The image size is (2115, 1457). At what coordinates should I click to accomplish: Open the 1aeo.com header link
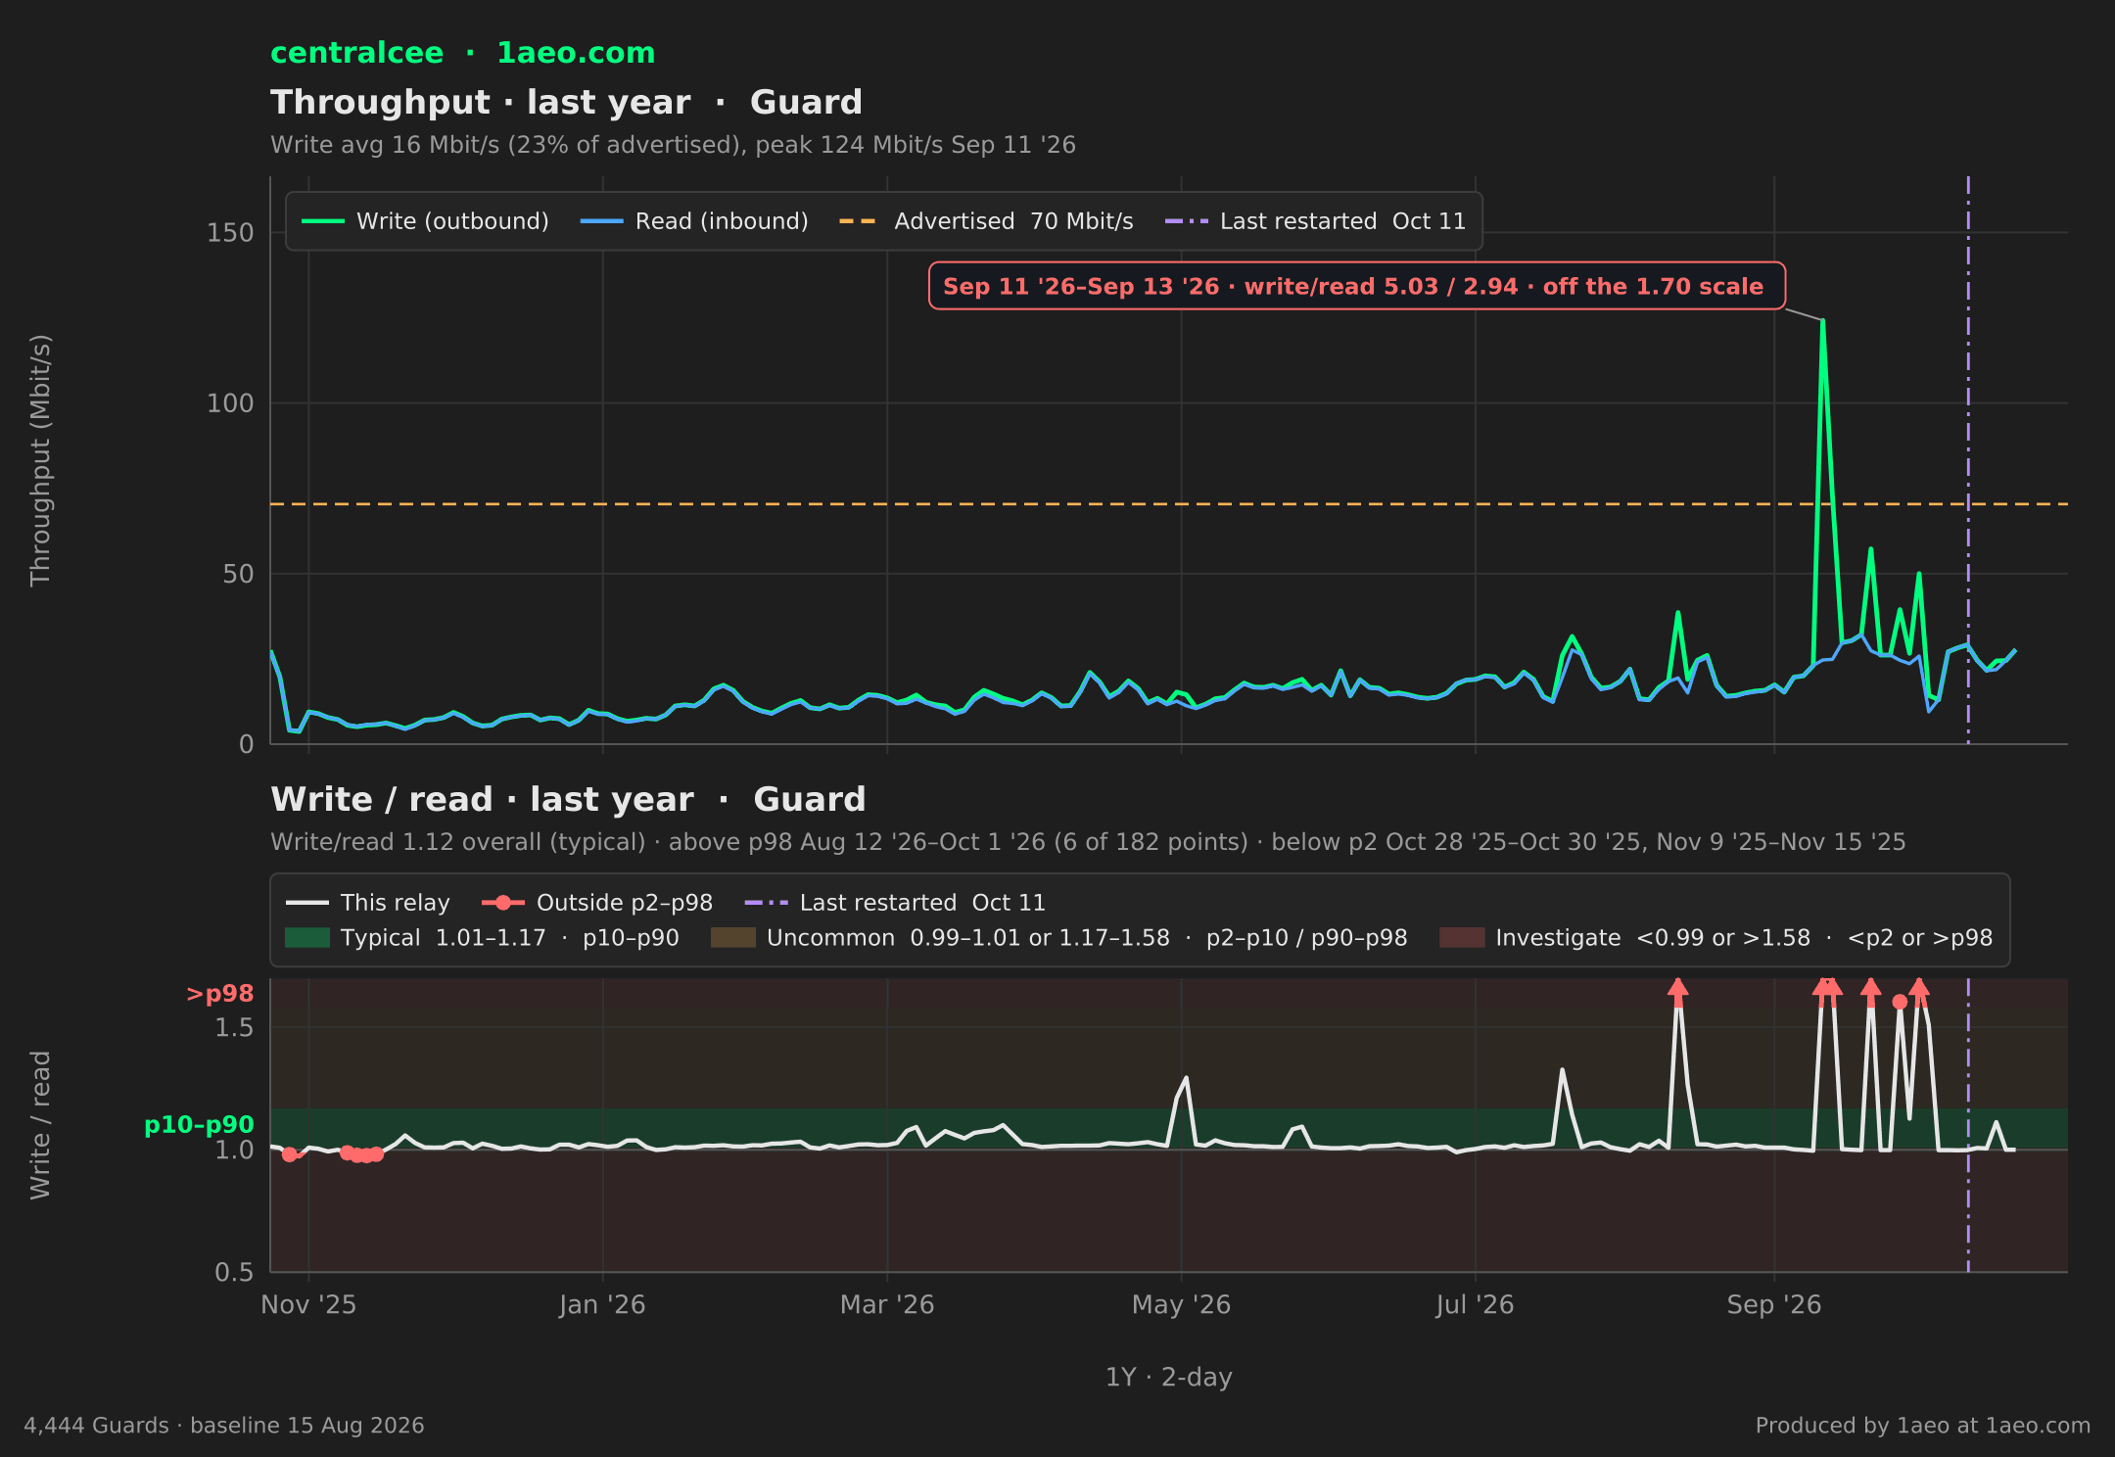point(576,53)
